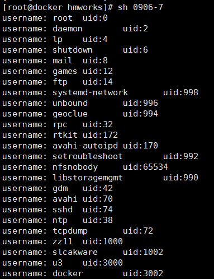Select the 'shutdown' username text

[x=73, y=50]
